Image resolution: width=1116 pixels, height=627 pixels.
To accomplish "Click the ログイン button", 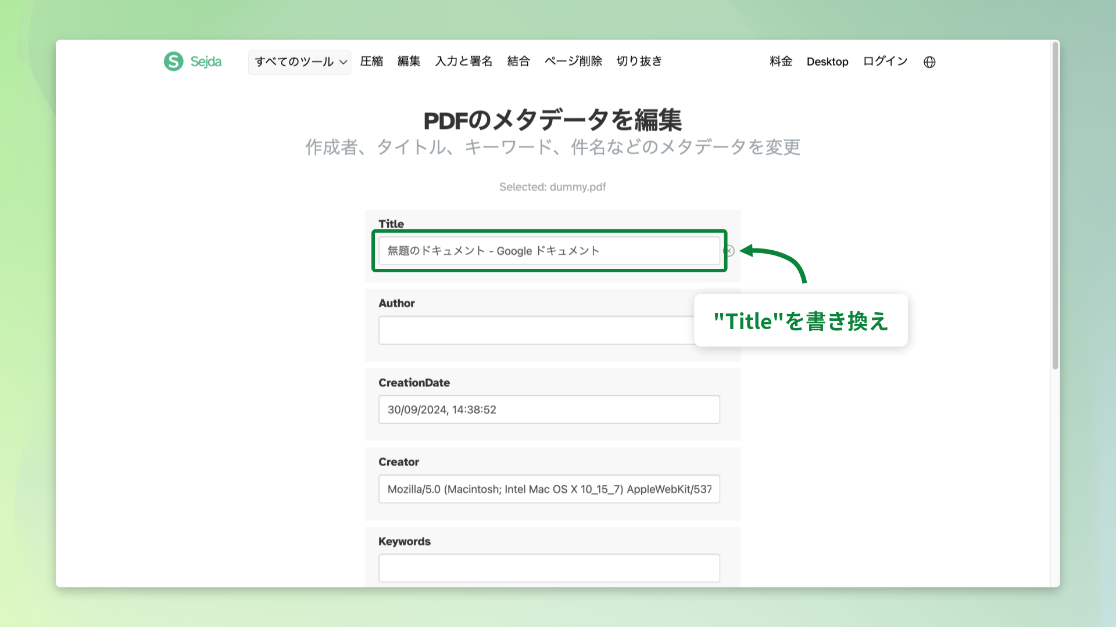I will point(885,62).
